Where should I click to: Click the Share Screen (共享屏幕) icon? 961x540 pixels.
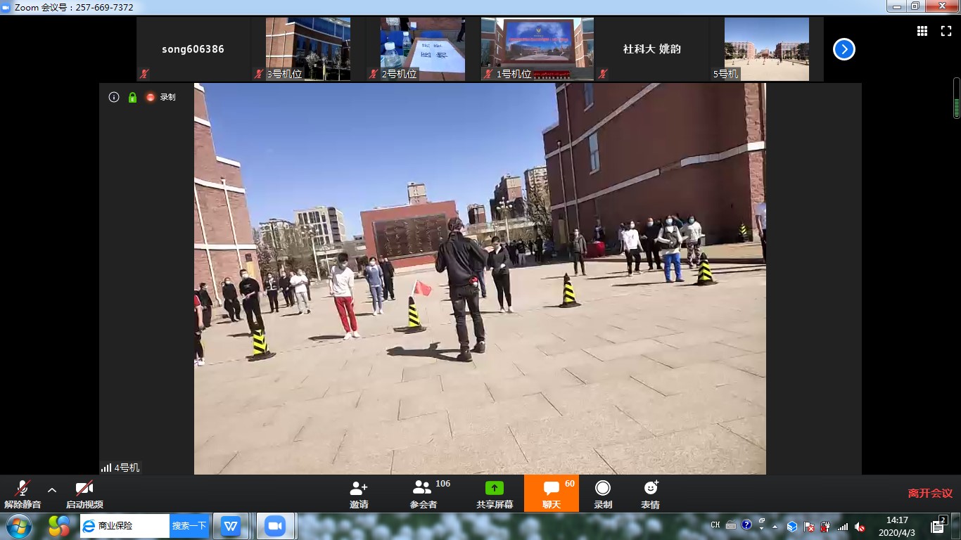495,489
